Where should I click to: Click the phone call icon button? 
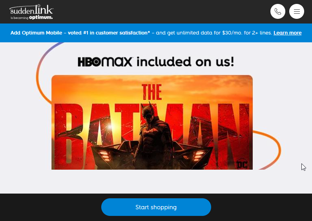tap(278, 11)
